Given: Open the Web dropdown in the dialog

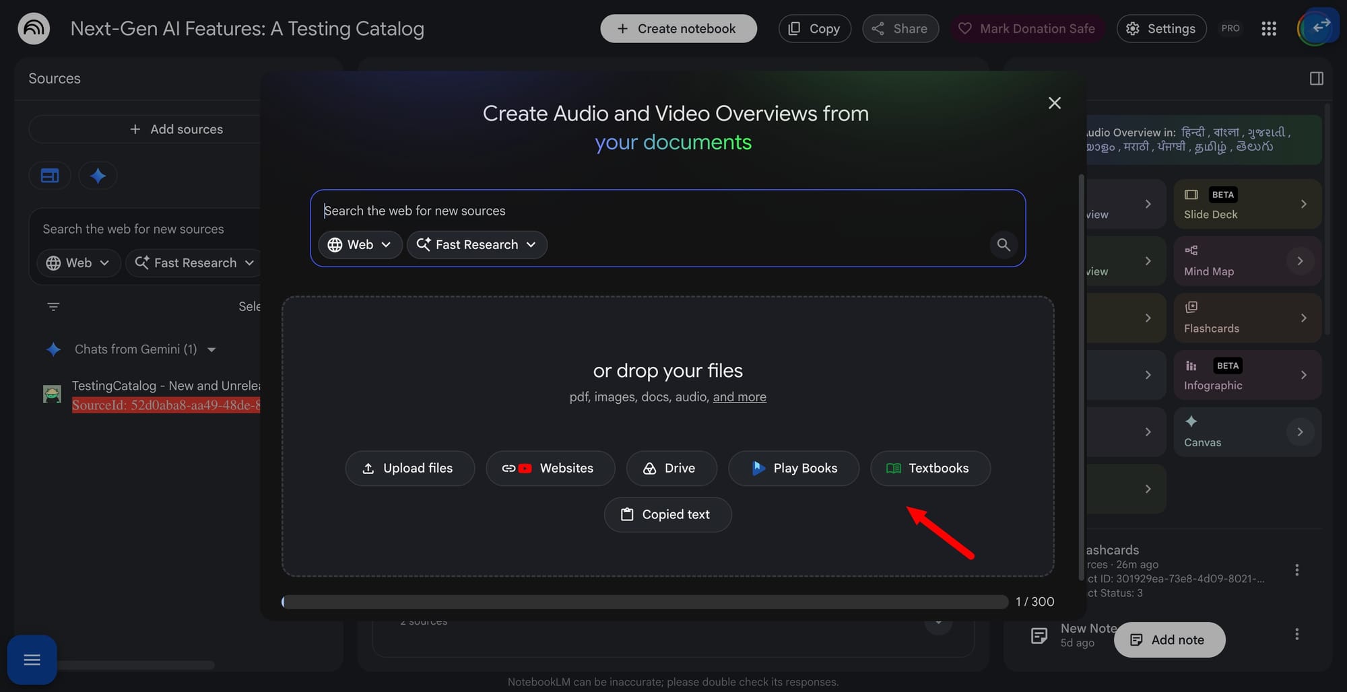Looking at the screenshot, I should coord(360,244).
